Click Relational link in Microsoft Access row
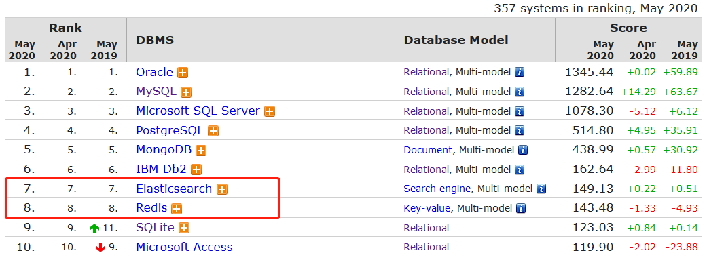The width and height of the screenshot is (707, 257). click(427, 247)
